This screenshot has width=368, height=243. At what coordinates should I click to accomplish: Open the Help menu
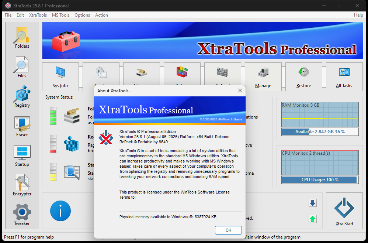point(358,15)
